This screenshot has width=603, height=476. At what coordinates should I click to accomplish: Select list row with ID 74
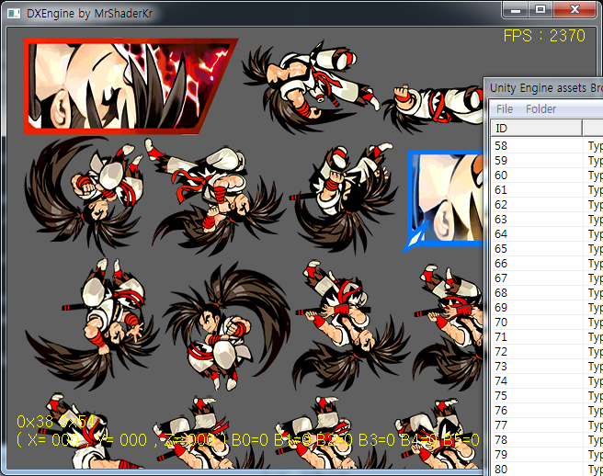(x=547, y=381)
